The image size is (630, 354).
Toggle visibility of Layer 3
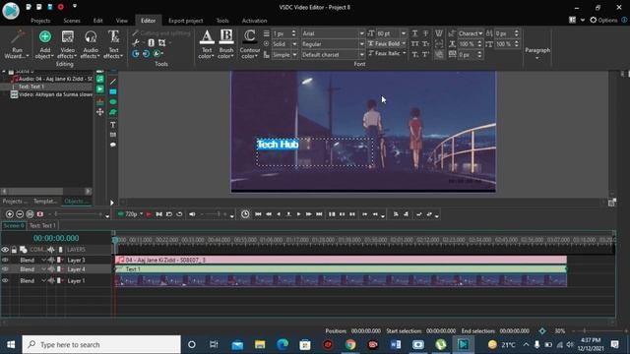(x=5, y=260)
